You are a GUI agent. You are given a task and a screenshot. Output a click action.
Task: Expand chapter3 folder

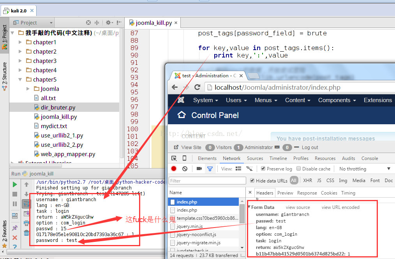click(20, 61)
